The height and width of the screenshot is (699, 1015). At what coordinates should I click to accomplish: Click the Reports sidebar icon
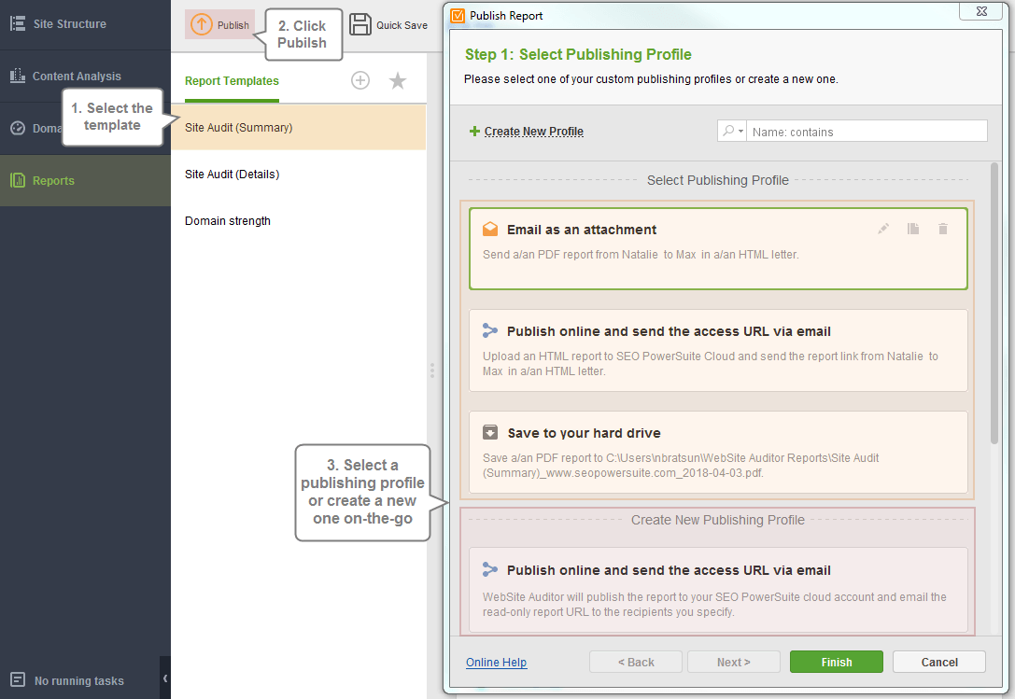pos(18,180)
